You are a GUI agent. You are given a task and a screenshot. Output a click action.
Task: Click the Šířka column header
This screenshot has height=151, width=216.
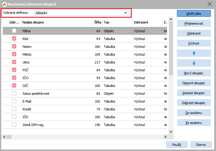point(97,22)
